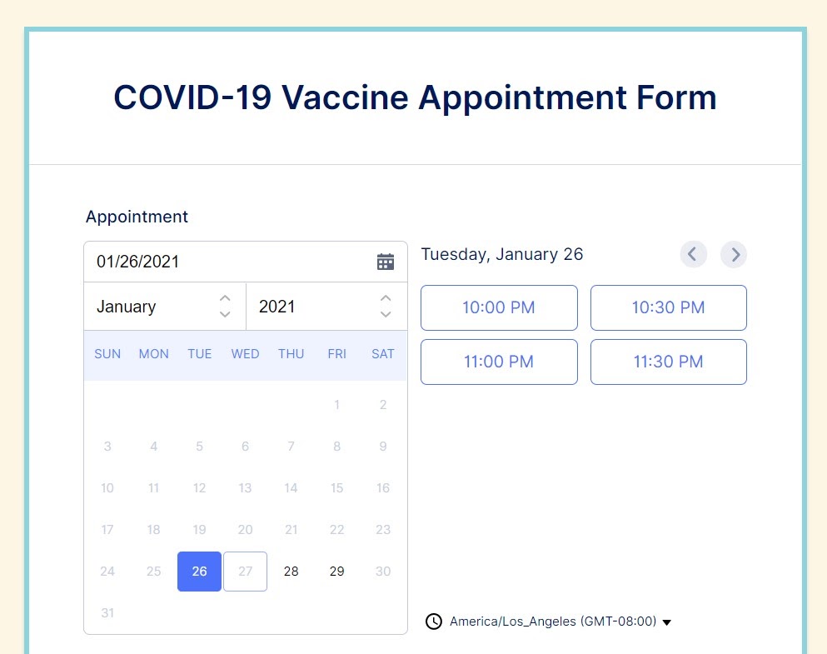Decrease month with the down arrow

[x=225, y=314]
